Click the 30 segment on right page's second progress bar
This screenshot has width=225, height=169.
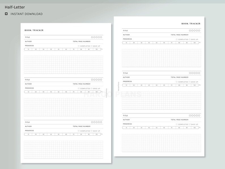click(x=141, y=85)
